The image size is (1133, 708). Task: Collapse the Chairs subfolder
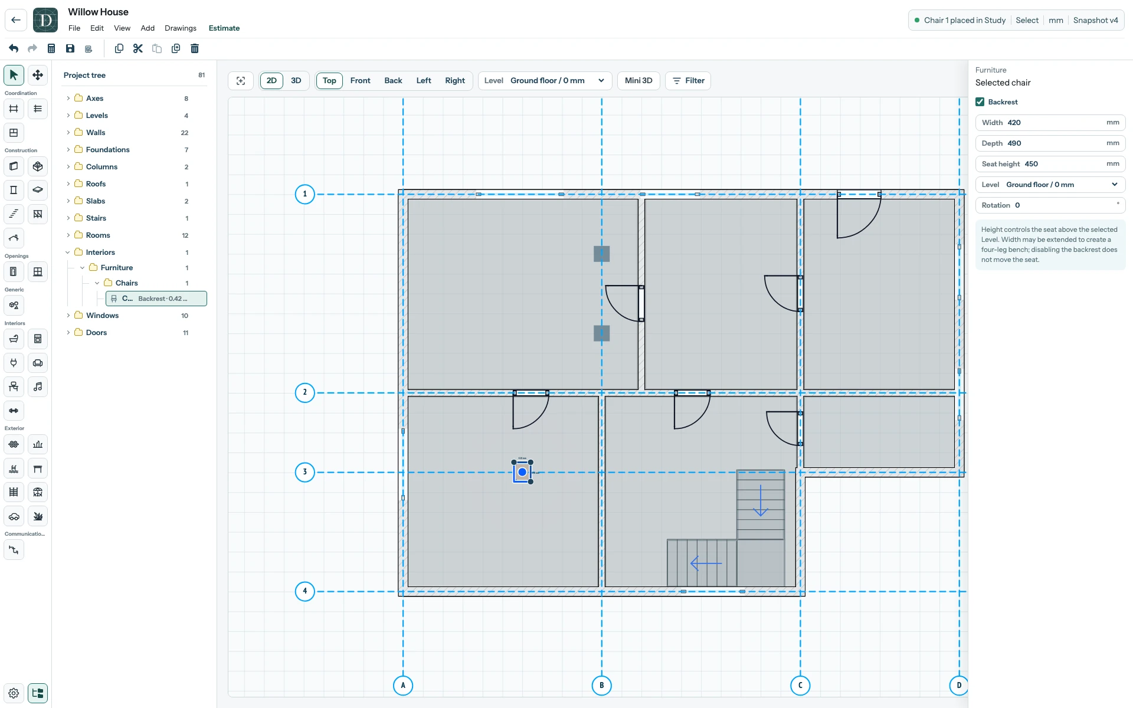[97, 283]
